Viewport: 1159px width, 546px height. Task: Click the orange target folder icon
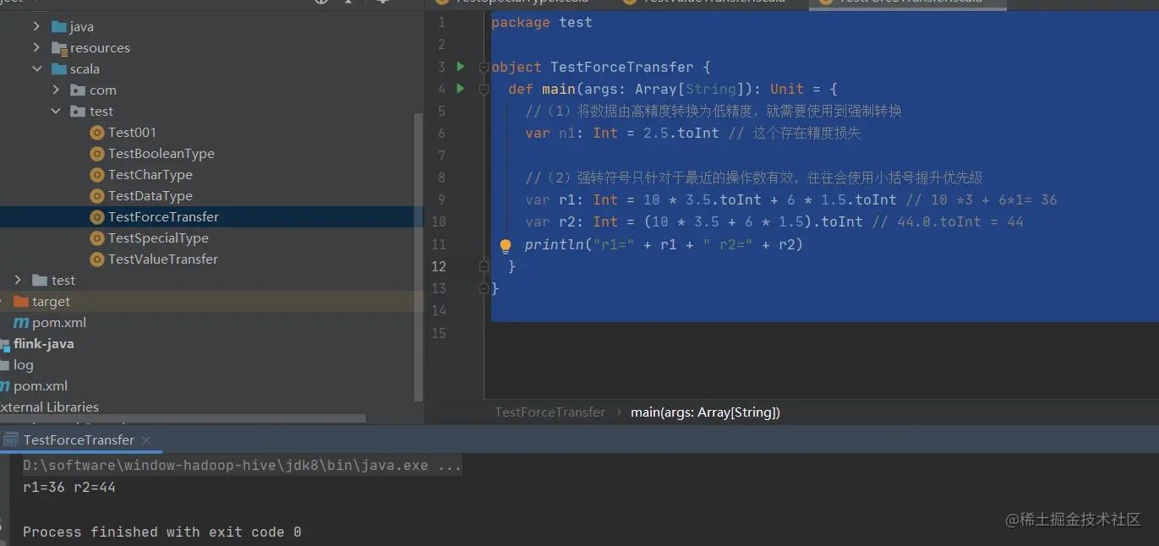[21, 301]
